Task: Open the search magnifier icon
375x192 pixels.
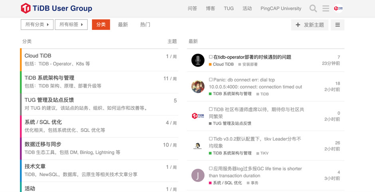Action: point(313,8)
